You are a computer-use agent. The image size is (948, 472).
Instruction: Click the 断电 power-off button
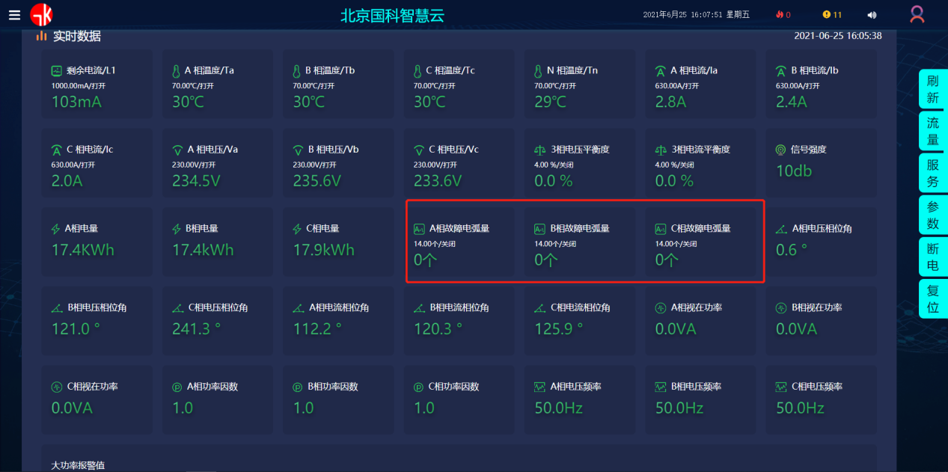(932, 257)
